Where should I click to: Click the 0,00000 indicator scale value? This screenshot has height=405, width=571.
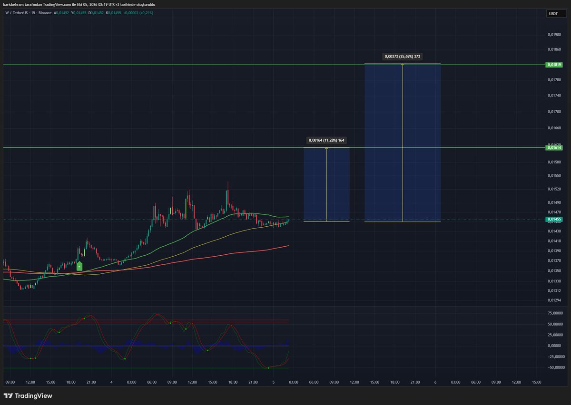[555, 346]
